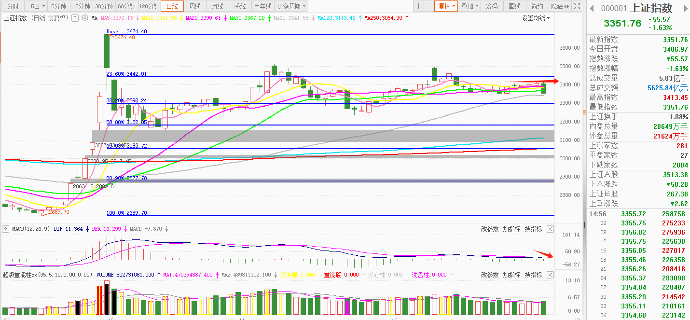This screenshot has height=320, width=690.
Task: Click the 上涨家数 row label
Action: pyautogui.click(x=604, y=145)
